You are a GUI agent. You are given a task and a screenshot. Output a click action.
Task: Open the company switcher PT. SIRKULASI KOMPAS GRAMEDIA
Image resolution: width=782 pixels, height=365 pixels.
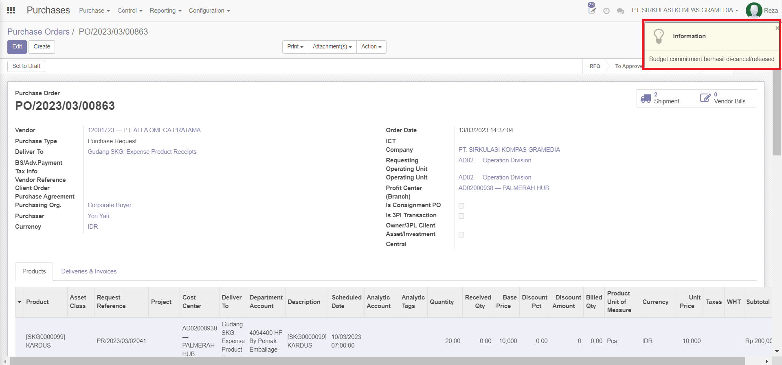(685, 10)
